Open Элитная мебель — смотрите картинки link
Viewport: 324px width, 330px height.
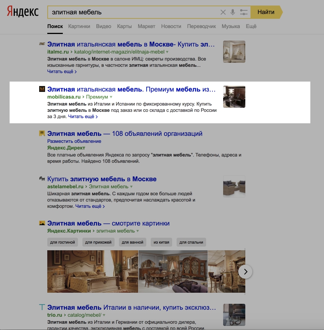[x=108, y=223]
